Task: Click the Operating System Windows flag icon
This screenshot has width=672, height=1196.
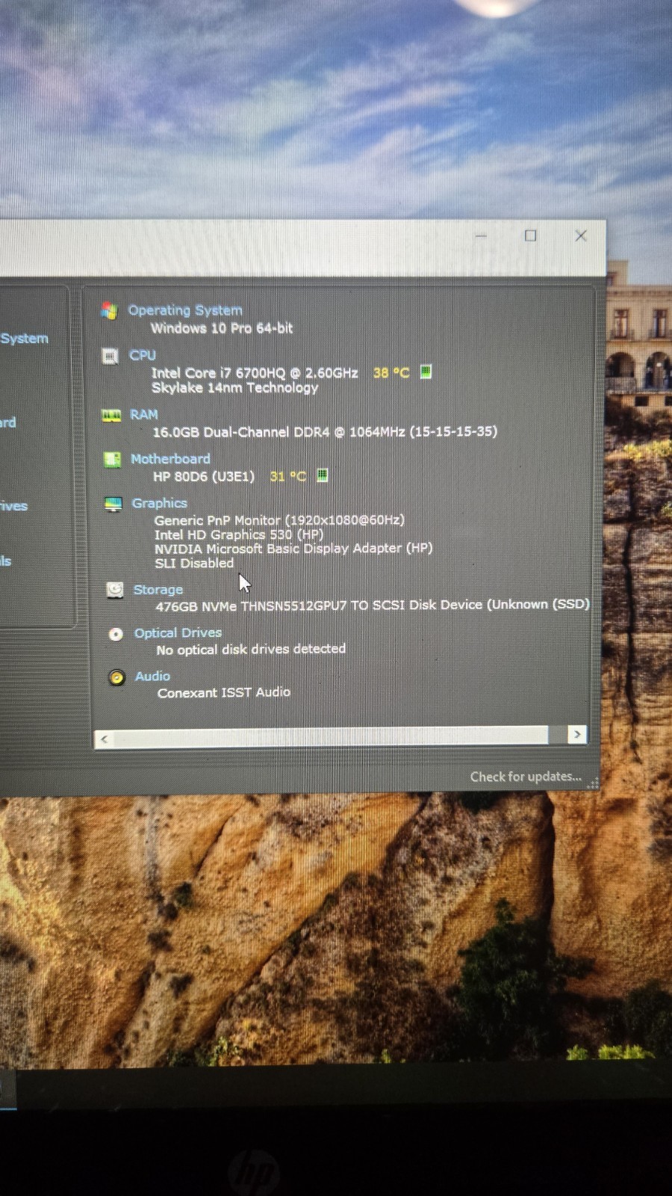Action: (x=110, y=310)
